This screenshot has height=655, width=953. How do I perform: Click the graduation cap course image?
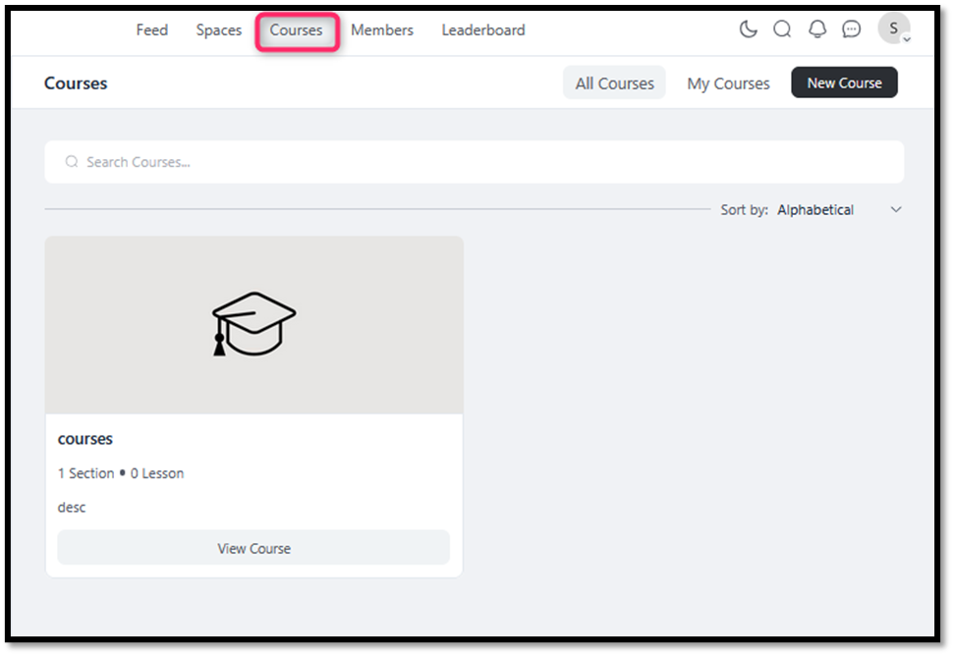pyautogui.click(x=253, y=324)
